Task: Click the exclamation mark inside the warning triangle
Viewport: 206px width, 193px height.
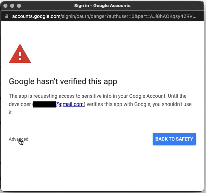Action: coord(20,55)
